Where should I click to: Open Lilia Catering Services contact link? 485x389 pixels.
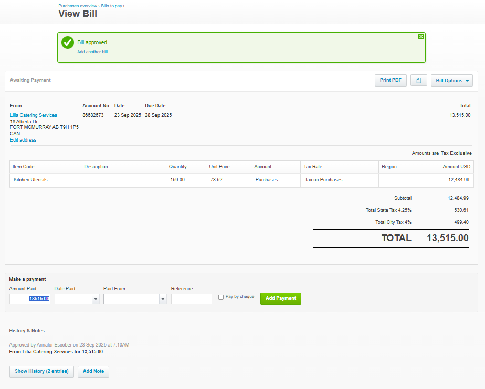coord(34,115)
